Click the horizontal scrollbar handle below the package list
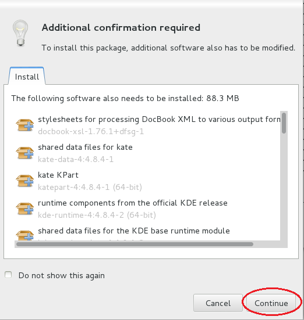 tap(135, 245)
